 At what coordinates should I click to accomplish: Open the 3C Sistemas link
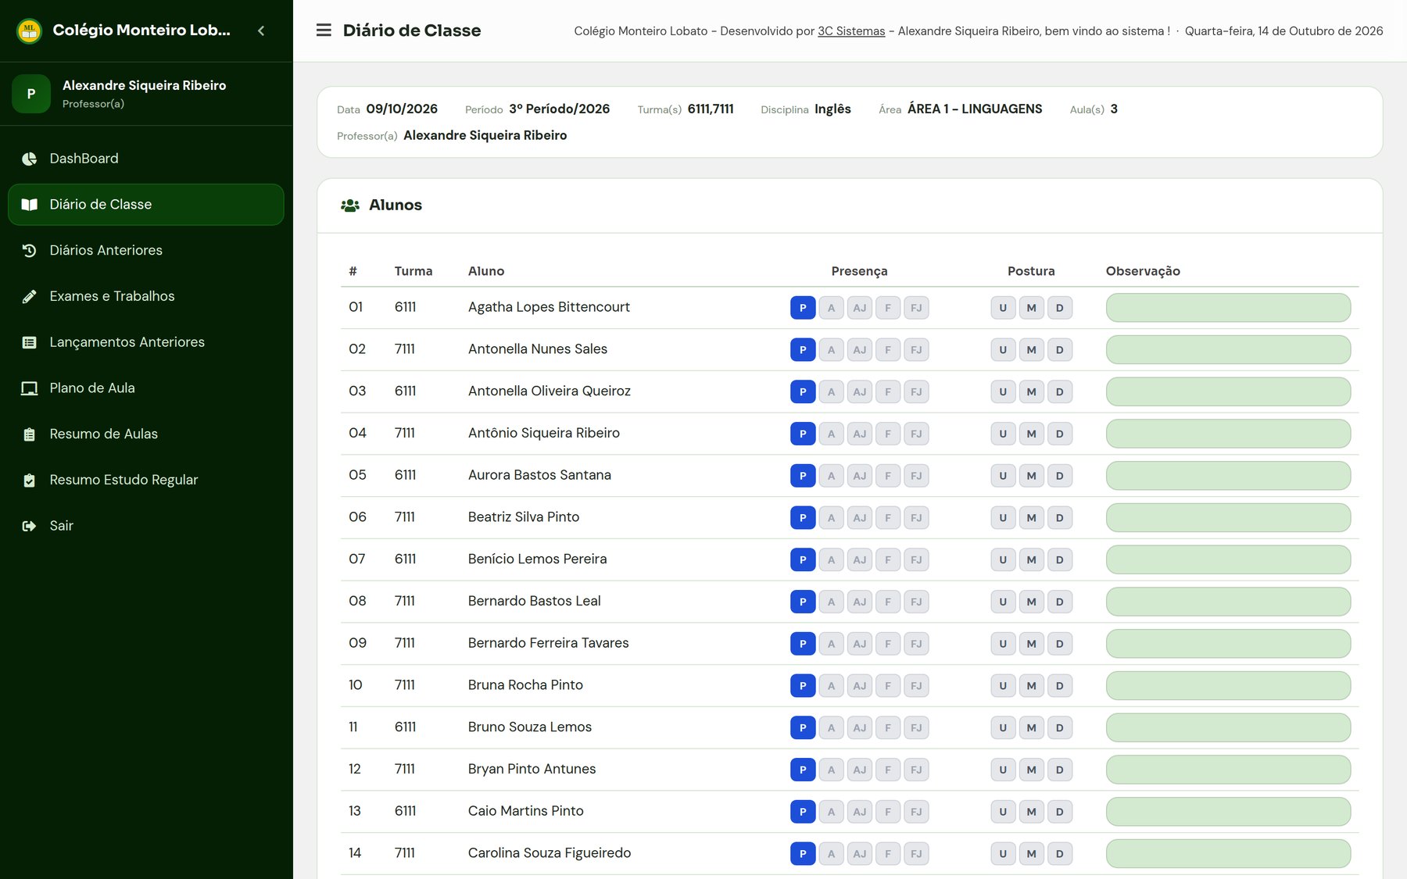click(851, 31)
